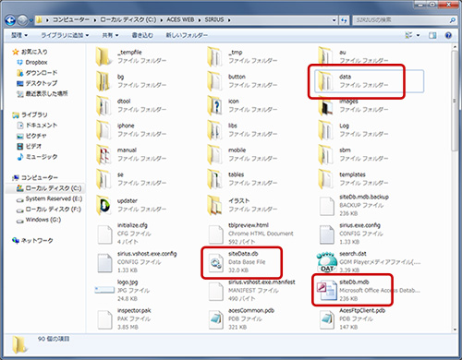The width and height of the screenshot is (462, 360).
Task: Select Dropbox in the favorites list
Action: coord(36,63)
